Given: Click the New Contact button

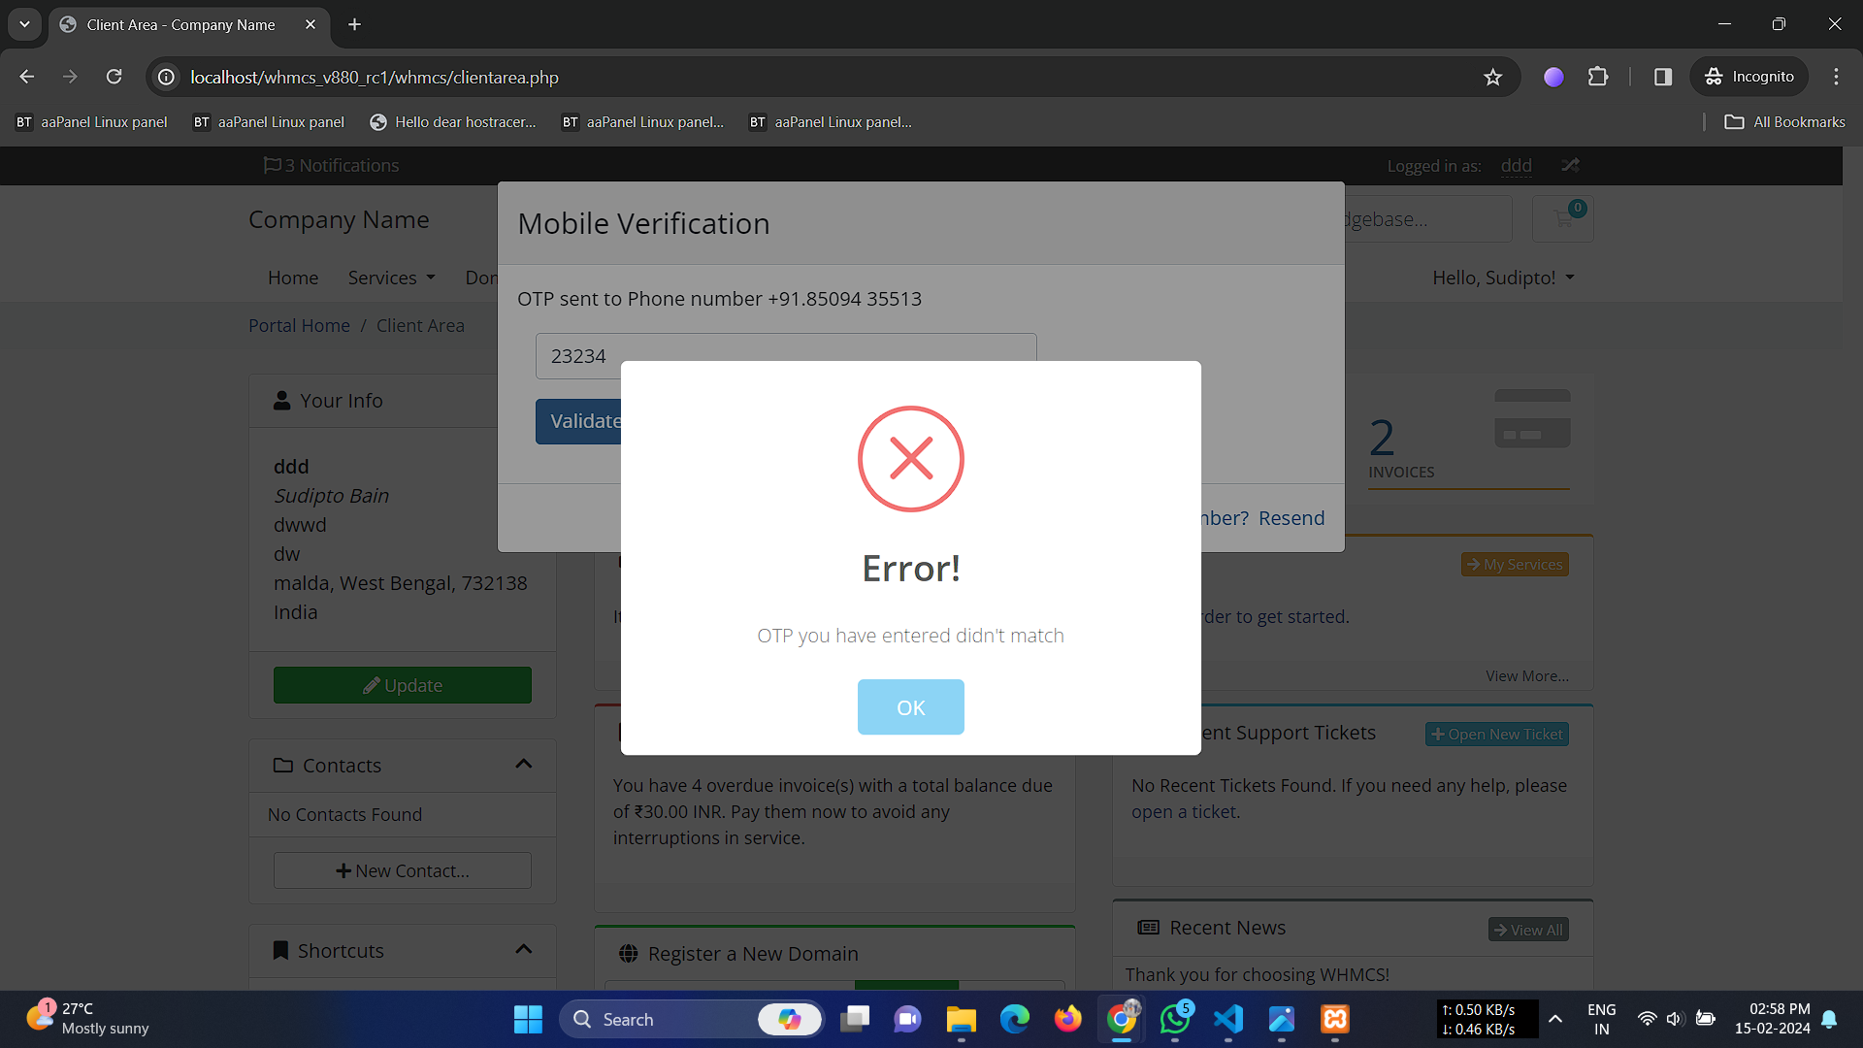Looking at the screenshot, I should 403,870.
